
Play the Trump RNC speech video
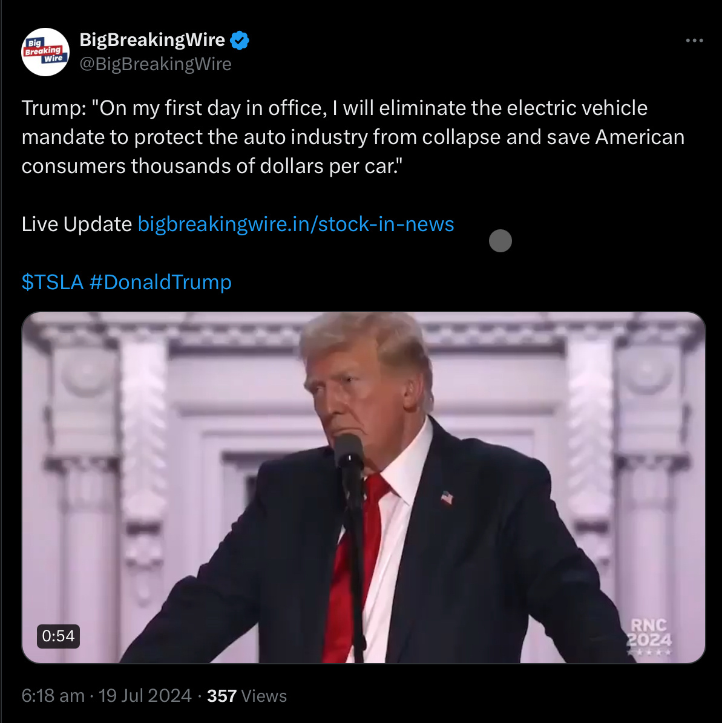click(364, 488)
